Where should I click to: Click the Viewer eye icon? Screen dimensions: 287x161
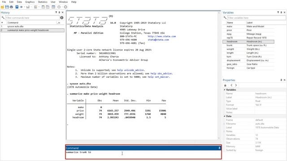tap(22, 7)
